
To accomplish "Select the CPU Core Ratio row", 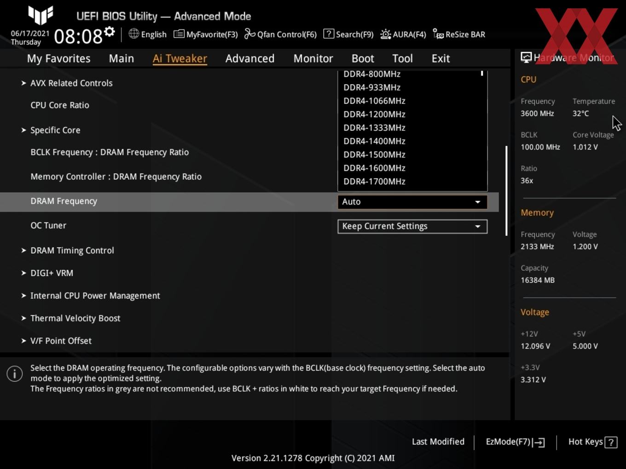I will coord(60,105).
